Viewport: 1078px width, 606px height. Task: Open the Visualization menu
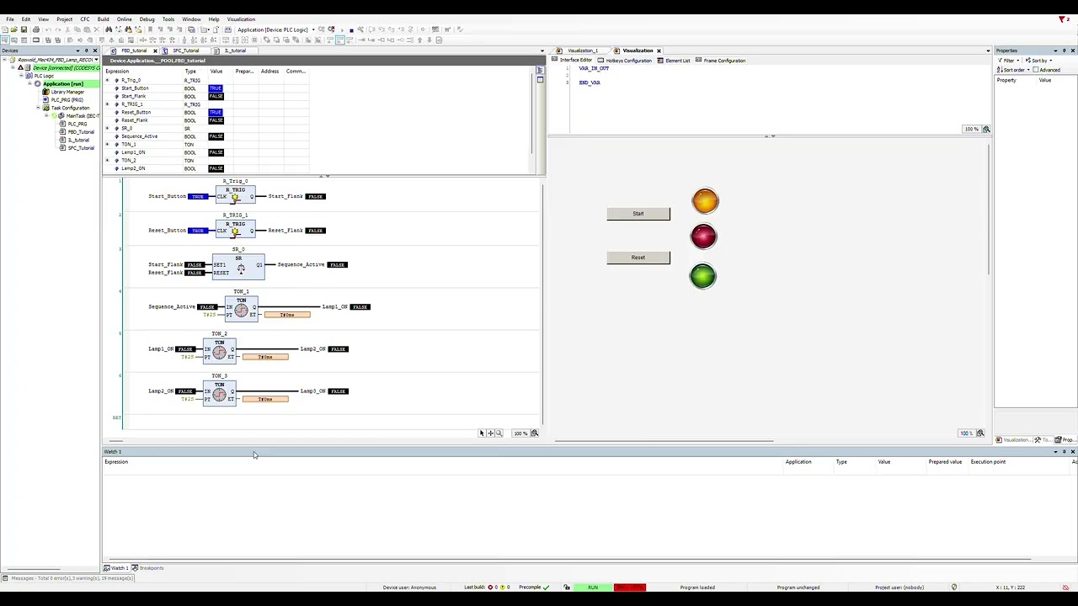click(x=241, y=19)
